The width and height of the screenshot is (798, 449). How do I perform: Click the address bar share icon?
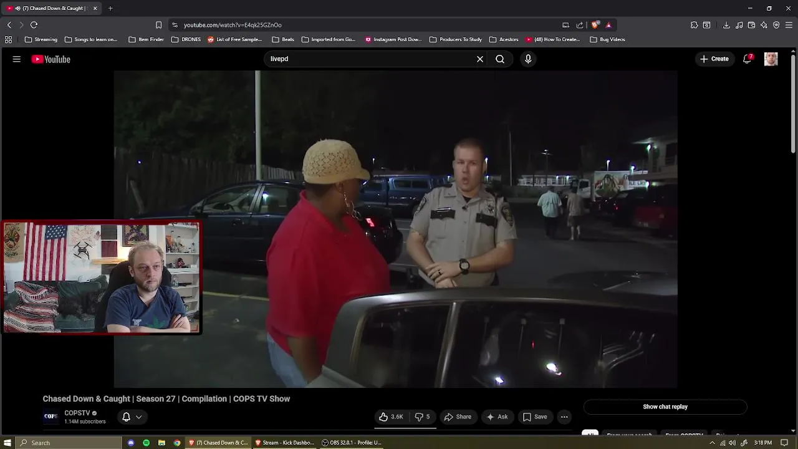580,25
